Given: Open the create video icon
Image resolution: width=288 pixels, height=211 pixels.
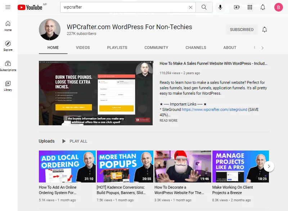Looking at the screenshot, I should pyautogui.click(x=237, y=7).
